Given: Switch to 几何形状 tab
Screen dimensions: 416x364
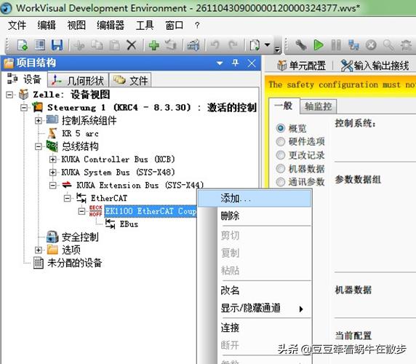Looking at the screenshot, I should pyautogui.click(x=78, y=80).
